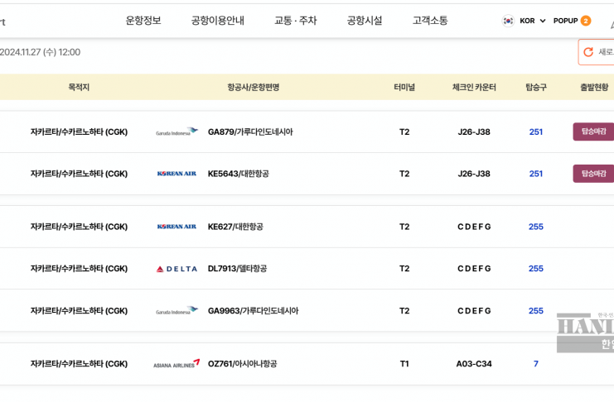The width and height of the screenshot is (614, 402).
Task: Click gate 251 link for GA879
Action: [536, 132]
